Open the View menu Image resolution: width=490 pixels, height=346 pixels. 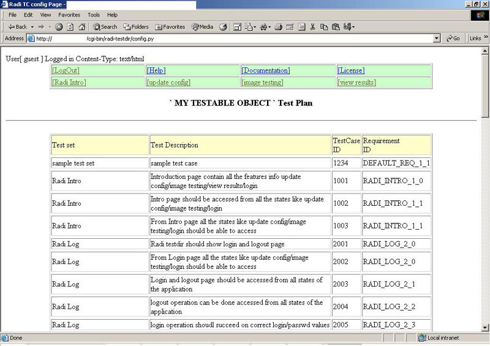(x=45, y=15)
